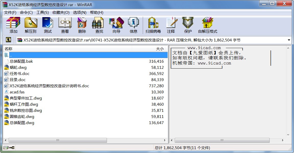Select the 铣床数控总图.dwg file name
This screenshot has width=294, height=153.
[26, 111]
